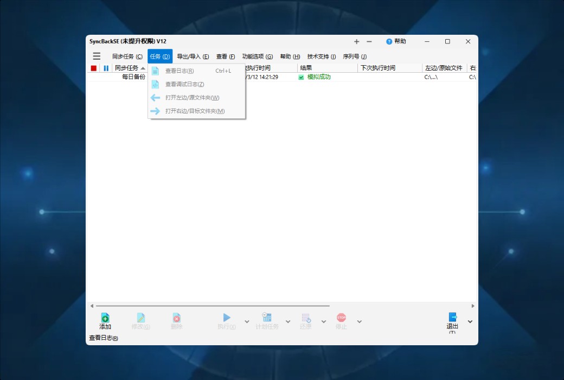Select the 每日备份 profile row
This screenshot has height=380, width=564.
[133, 77]
